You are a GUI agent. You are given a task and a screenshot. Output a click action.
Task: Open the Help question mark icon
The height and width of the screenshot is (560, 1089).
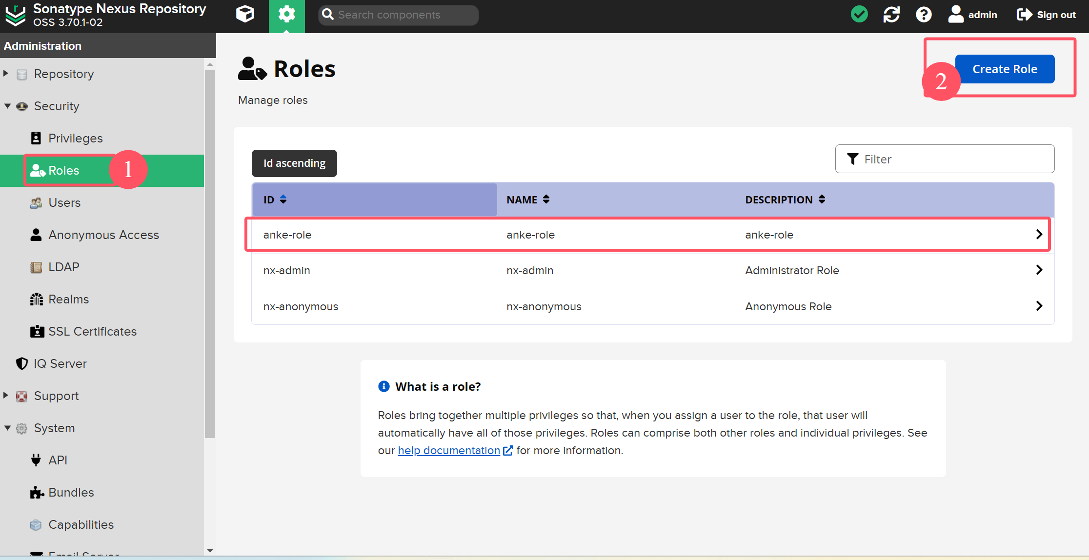(x=923, y=15)
